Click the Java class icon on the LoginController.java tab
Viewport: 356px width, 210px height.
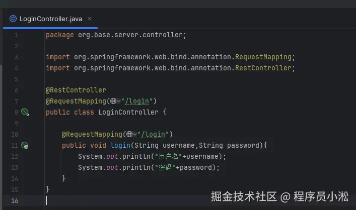[13, 19]
